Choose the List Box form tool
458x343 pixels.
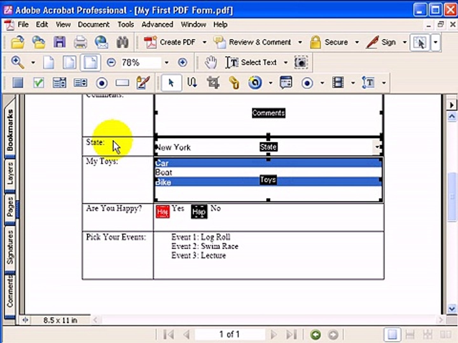point(80,83)
